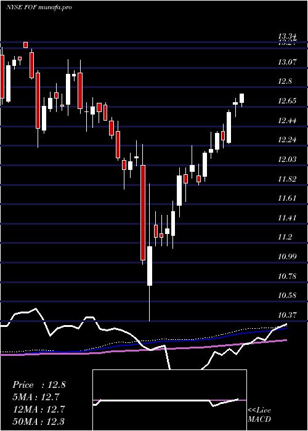Select the 12.65 price level label
Screen dimensions: 308x431
[x=288, y=101]
